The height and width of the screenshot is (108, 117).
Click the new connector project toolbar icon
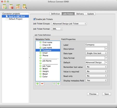coord(4,7)
